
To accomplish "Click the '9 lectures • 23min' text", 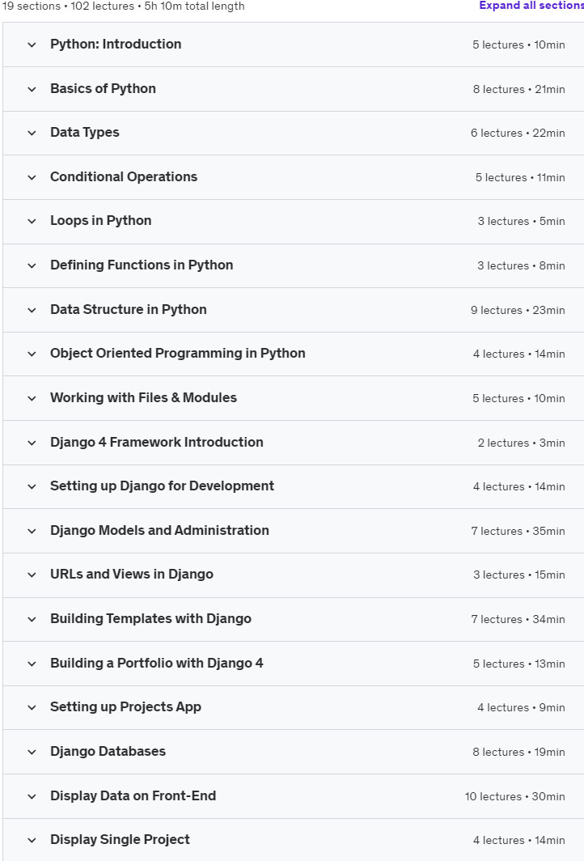I will 518,310.
